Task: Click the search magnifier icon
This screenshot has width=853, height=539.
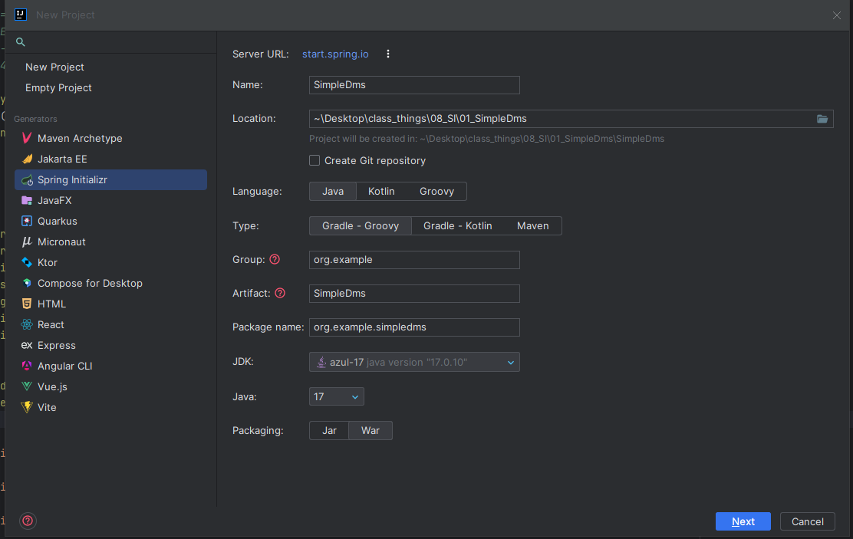Action: pyautogui.click(x=21, y=42)
